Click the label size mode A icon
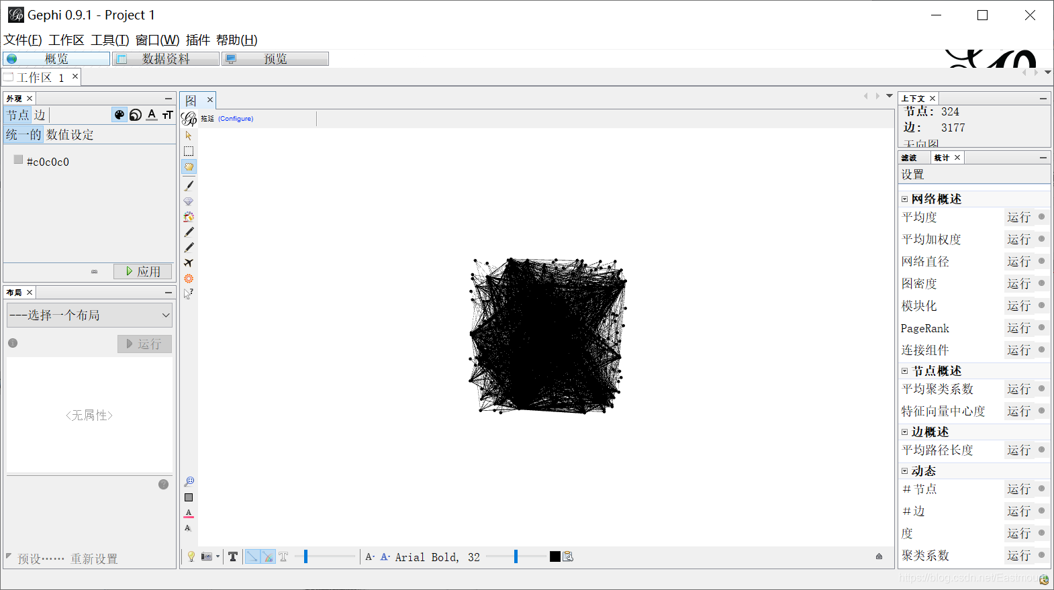1054x590 pixels. [369, 556]
